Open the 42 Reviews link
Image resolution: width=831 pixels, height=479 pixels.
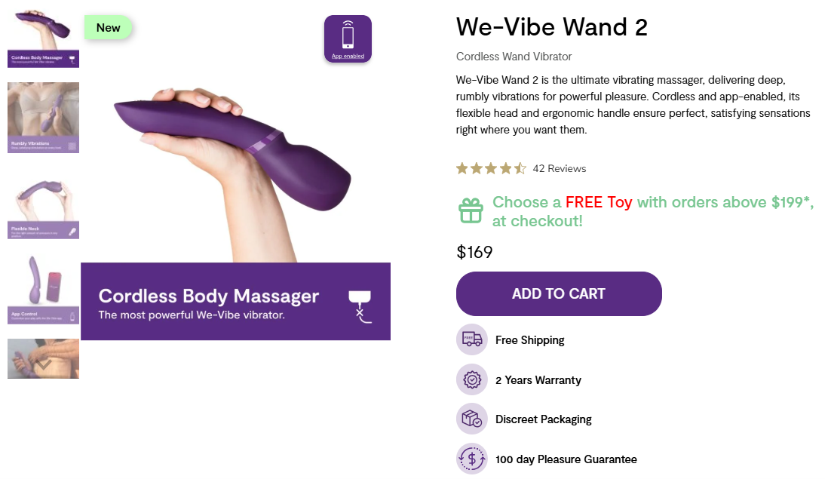(559, 168)
